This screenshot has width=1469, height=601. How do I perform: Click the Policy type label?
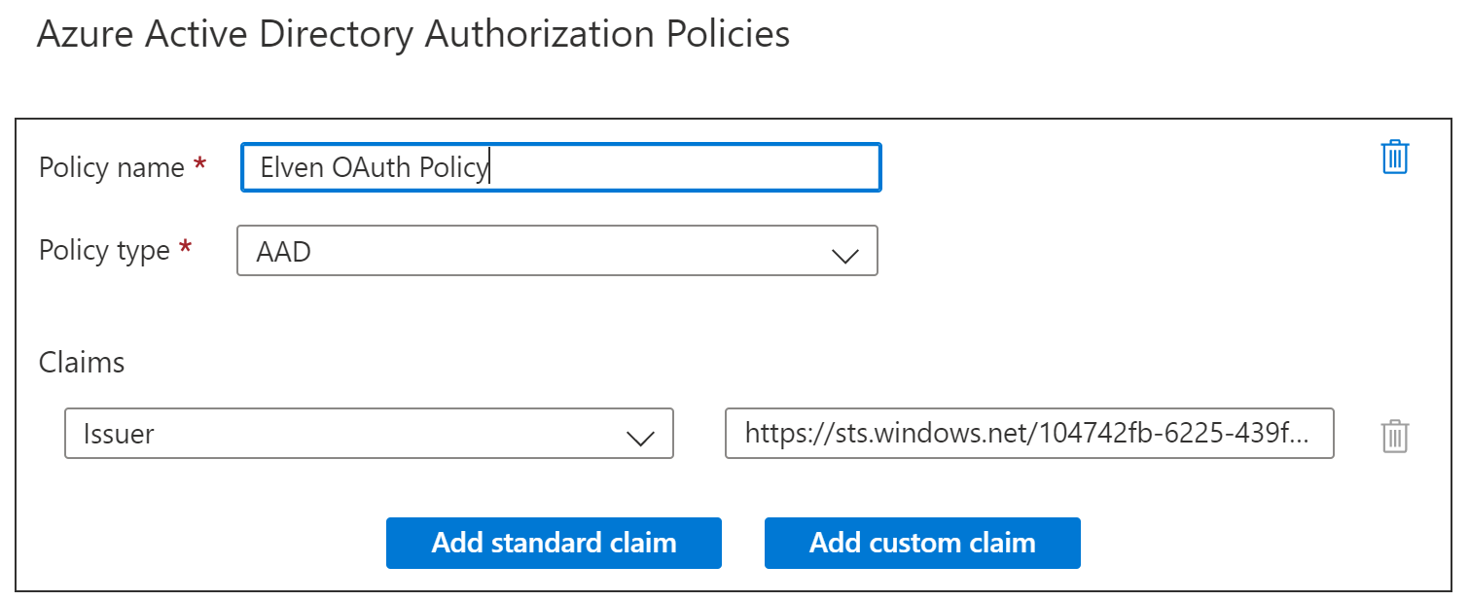(104, 250)
